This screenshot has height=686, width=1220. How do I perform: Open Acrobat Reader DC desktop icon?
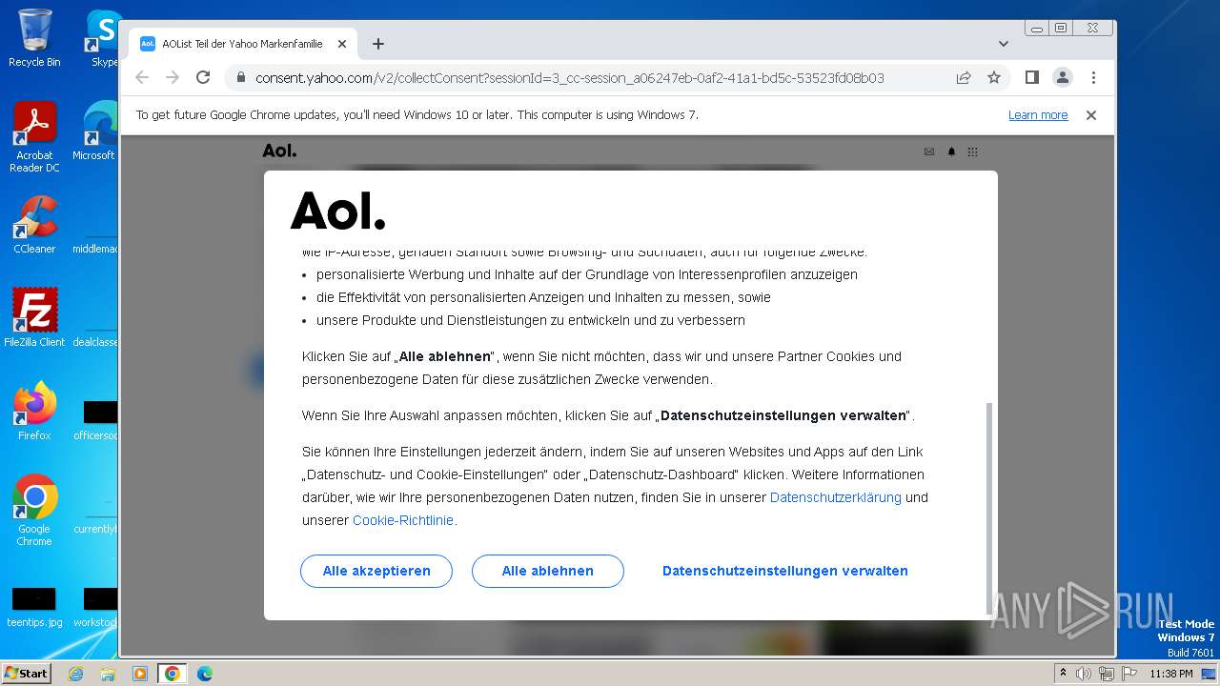click(x=34, y=138)
